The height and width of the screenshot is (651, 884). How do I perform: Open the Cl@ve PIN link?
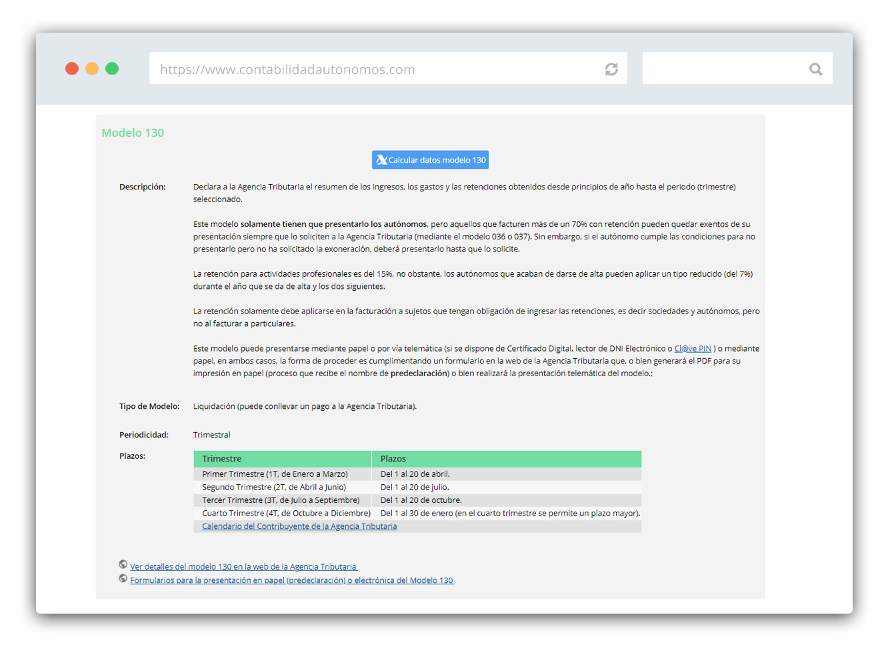tap(692, 349)
